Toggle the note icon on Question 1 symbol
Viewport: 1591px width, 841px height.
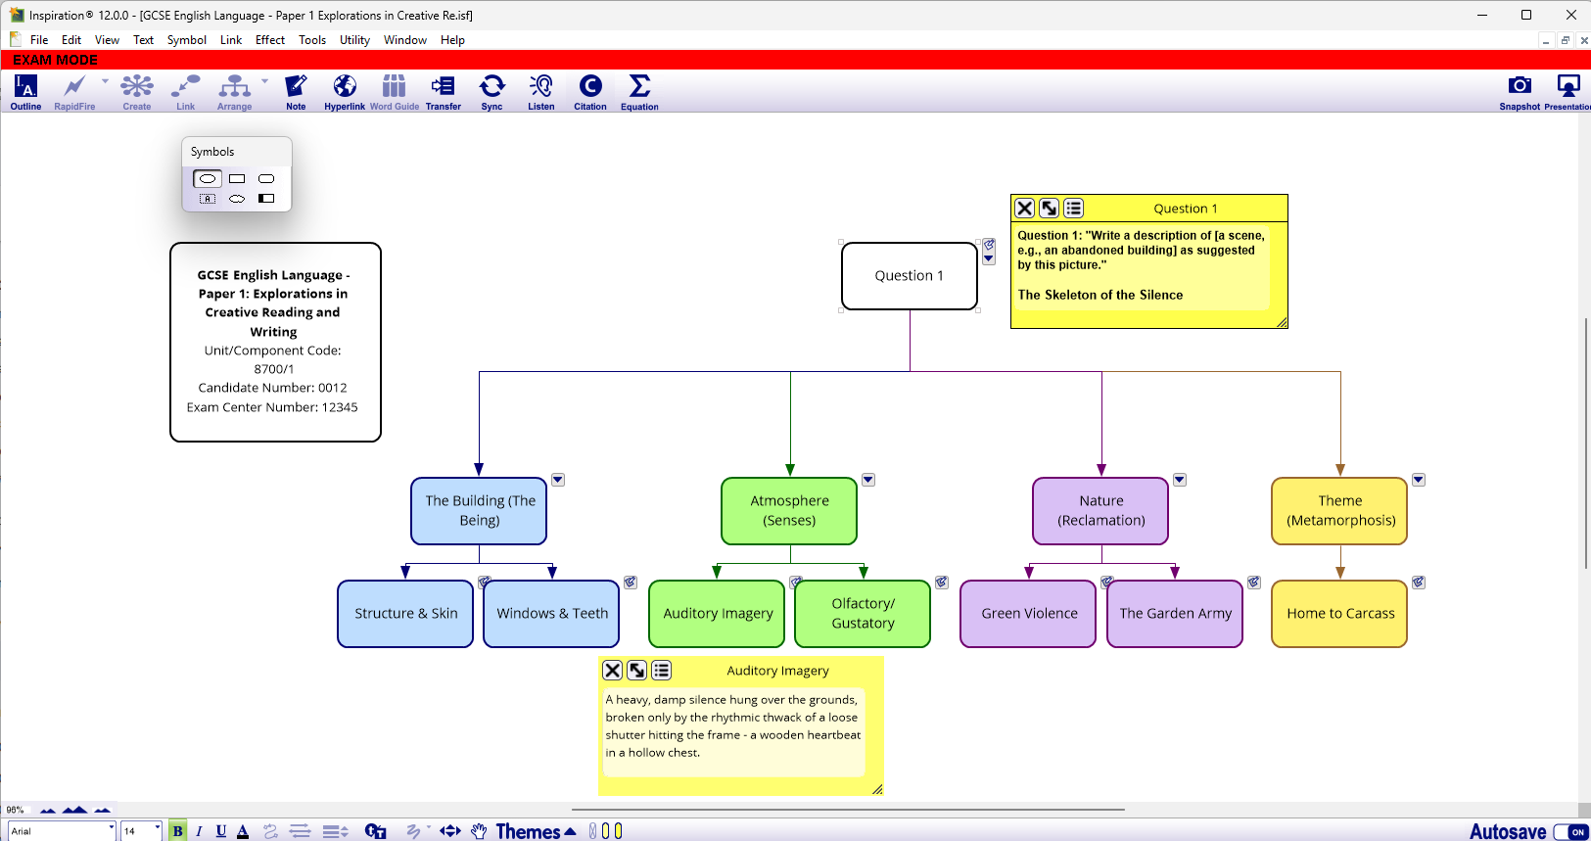pos(989,245)
